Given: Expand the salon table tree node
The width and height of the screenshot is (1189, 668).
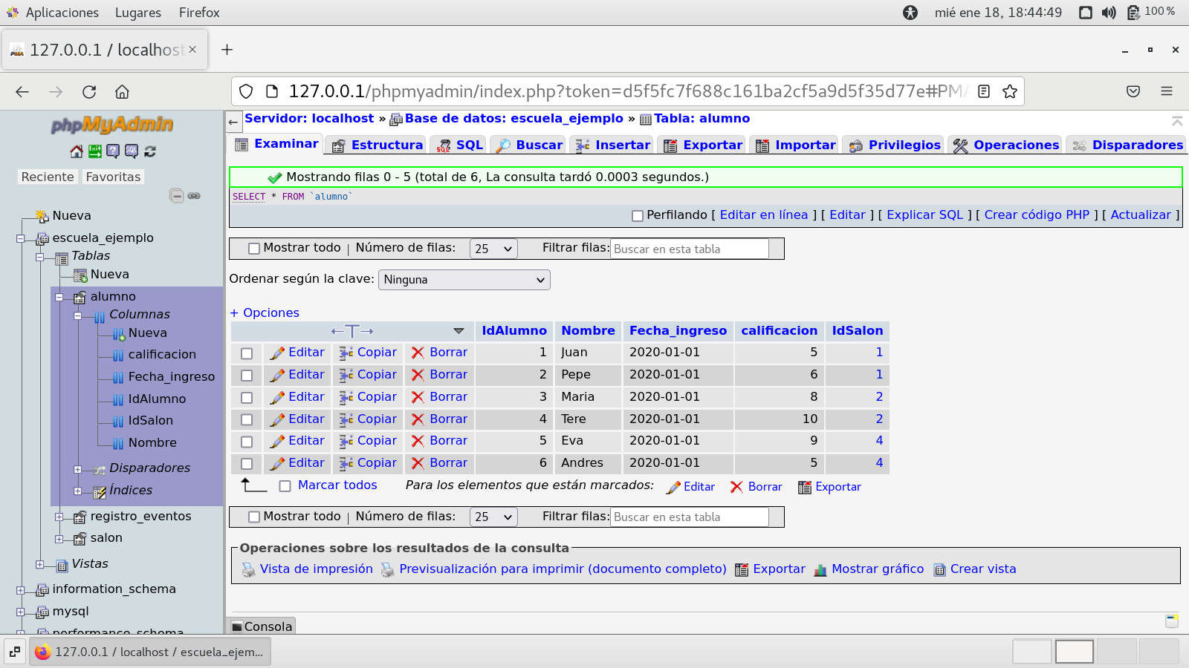Looking at the screenshot, I should pyautogui.click(x=59, y=539).
